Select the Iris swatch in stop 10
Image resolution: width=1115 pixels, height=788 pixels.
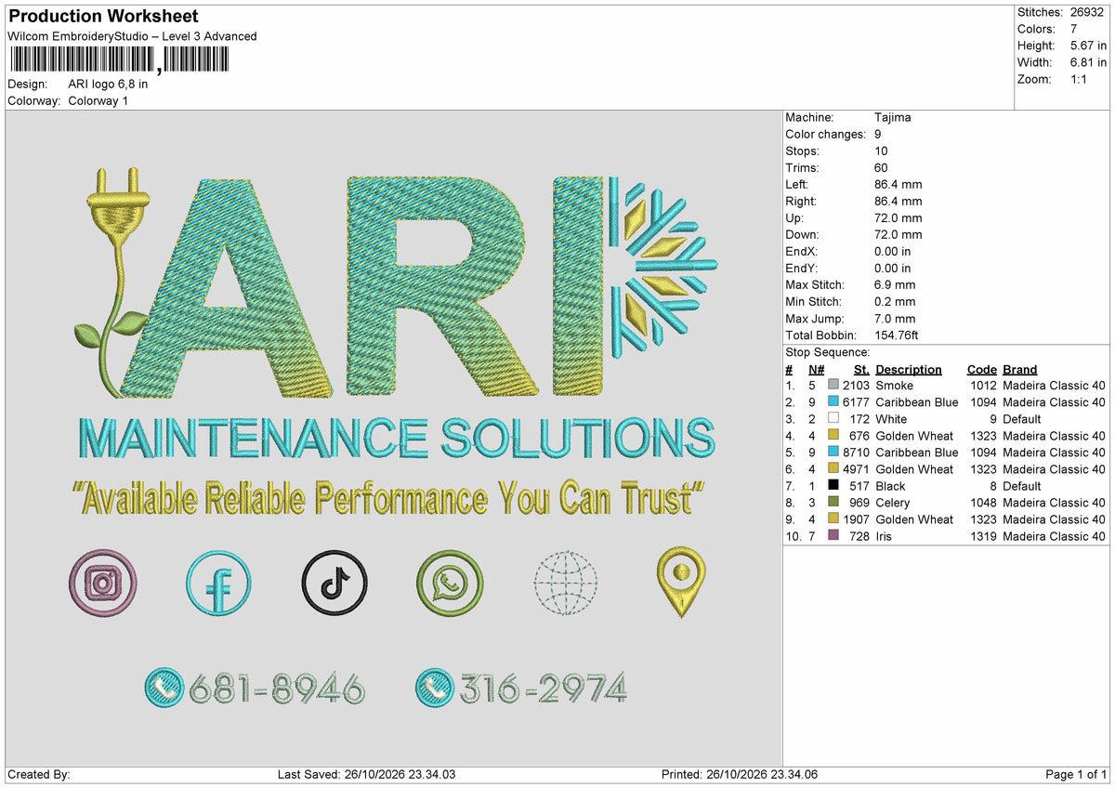(833, 536)
